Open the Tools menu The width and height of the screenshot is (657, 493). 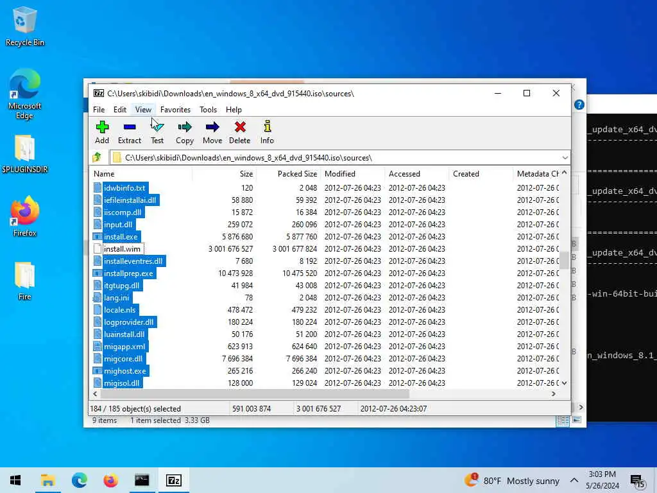209,109
